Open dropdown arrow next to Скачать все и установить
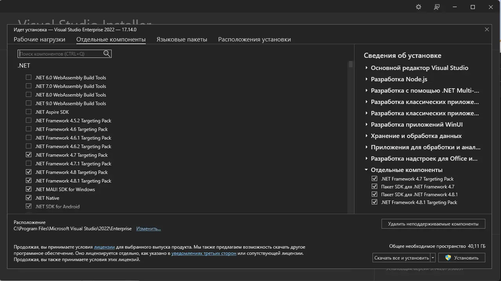The width and height of the screenshot is (501, 281). click(x=433, y=258)
